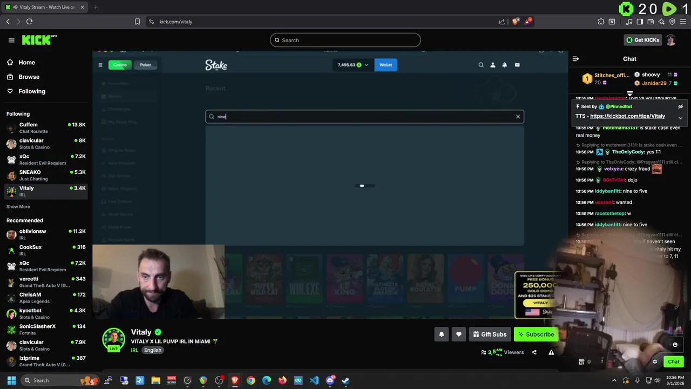Open the Cuffem channel in Following

coord(46,128)
